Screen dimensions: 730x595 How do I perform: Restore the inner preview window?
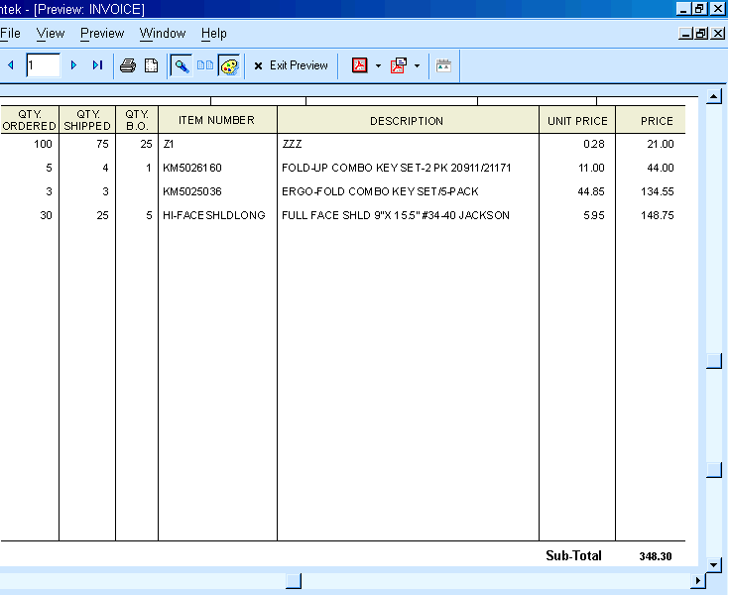(701, 34)
